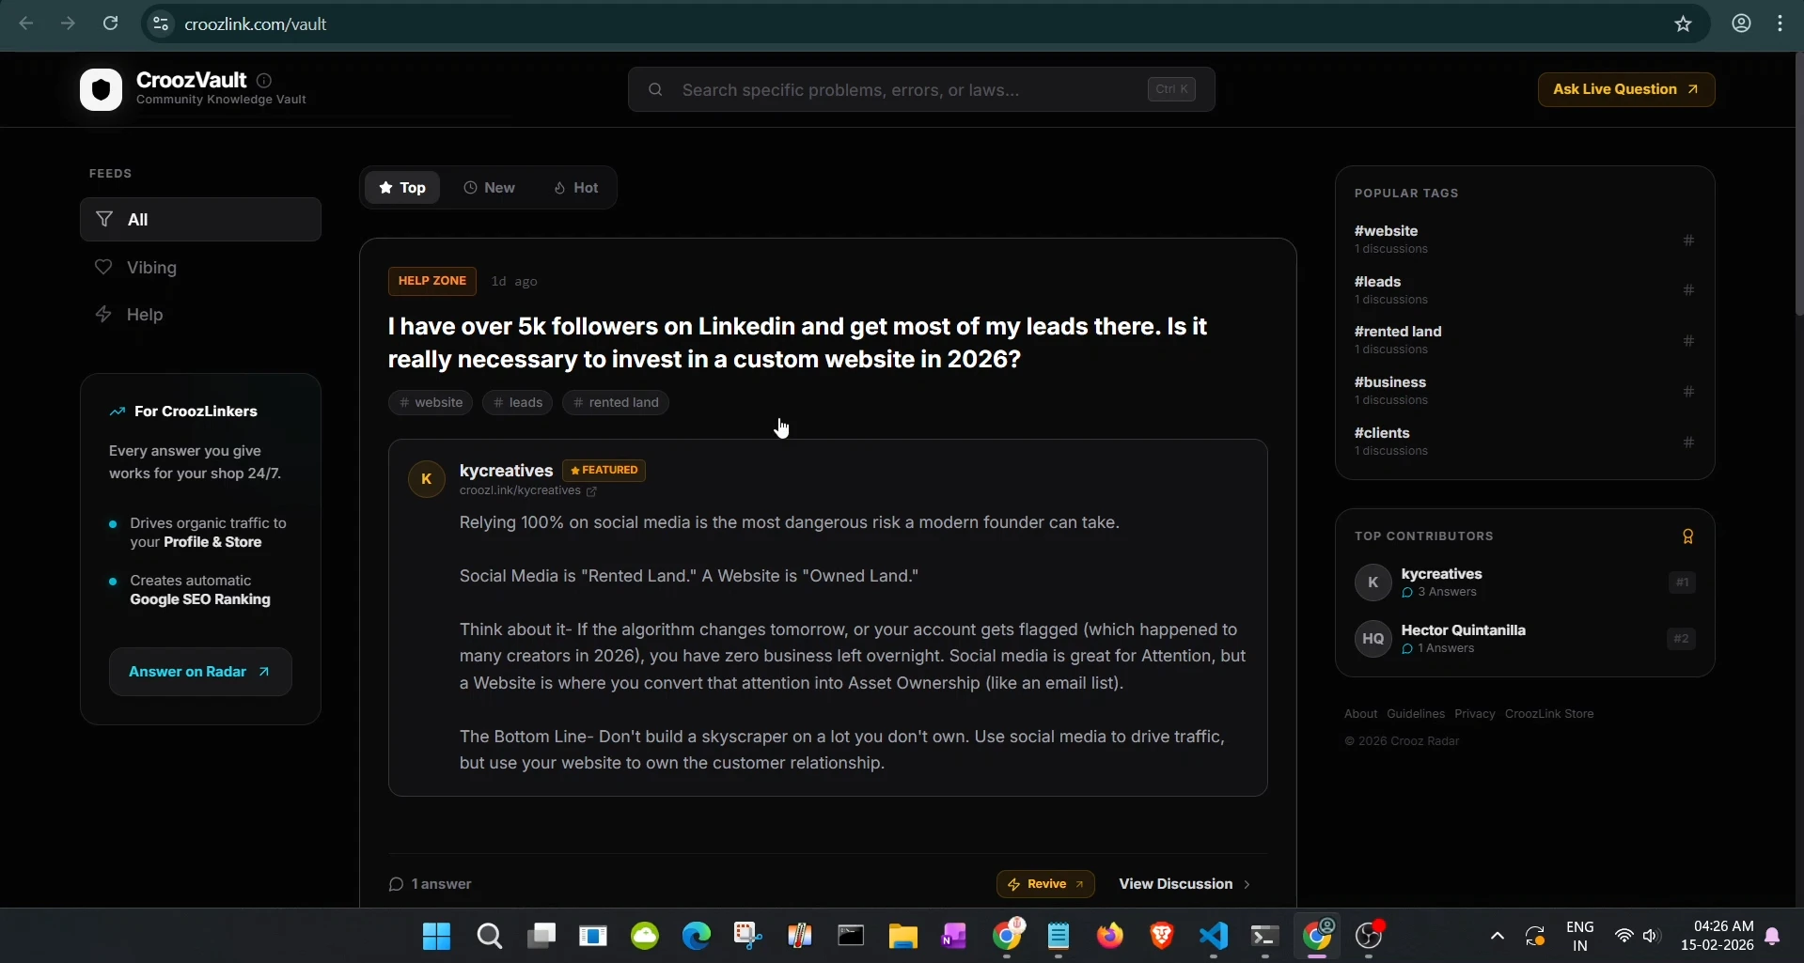Click the Help lifebuoy icon in Feeds sidebar
Image resolution: width=1804 pixels, height=963 pixels.
click(104, 314)
